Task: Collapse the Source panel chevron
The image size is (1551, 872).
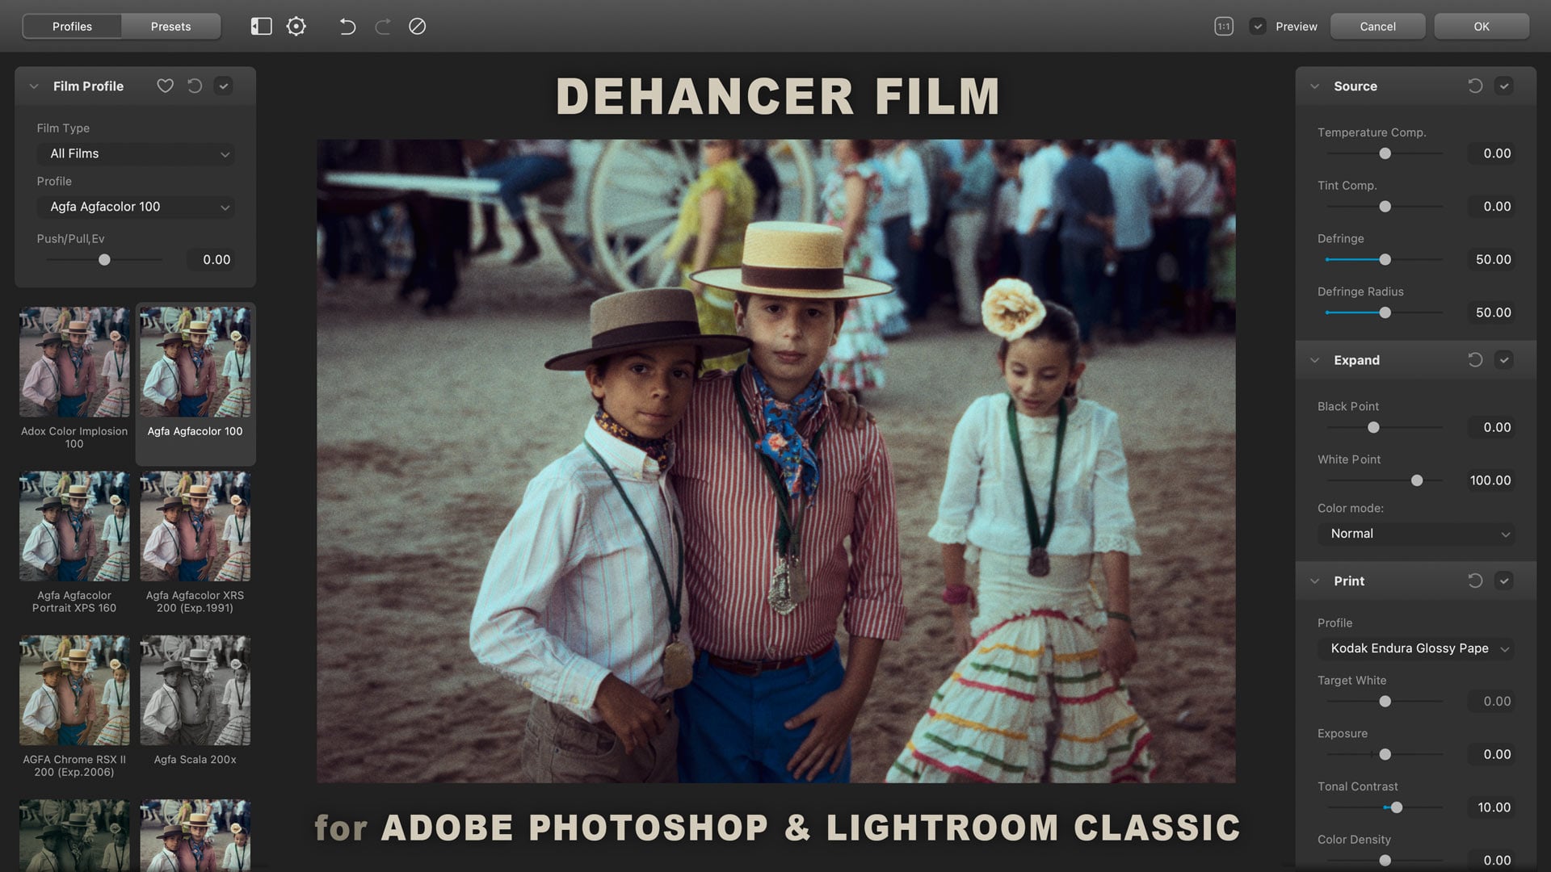Action: (1314, 86)
